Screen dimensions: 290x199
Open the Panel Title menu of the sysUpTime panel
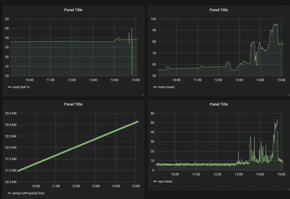click(x=73, y=104)
